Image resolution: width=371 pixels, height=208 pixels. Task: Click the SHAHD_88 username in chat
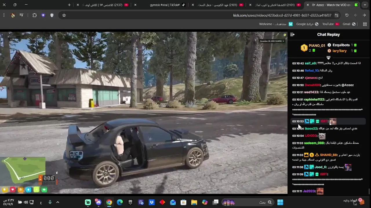(x=328, y=155)
